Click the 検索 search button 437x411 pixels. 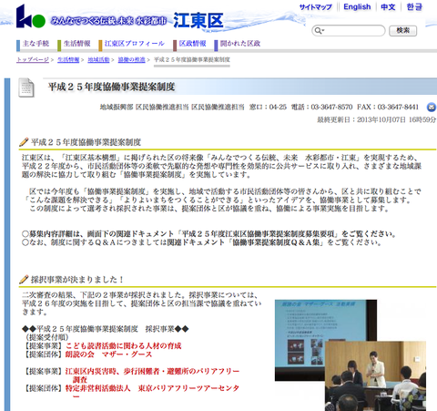pyautogui.click(x=403, y=30)
